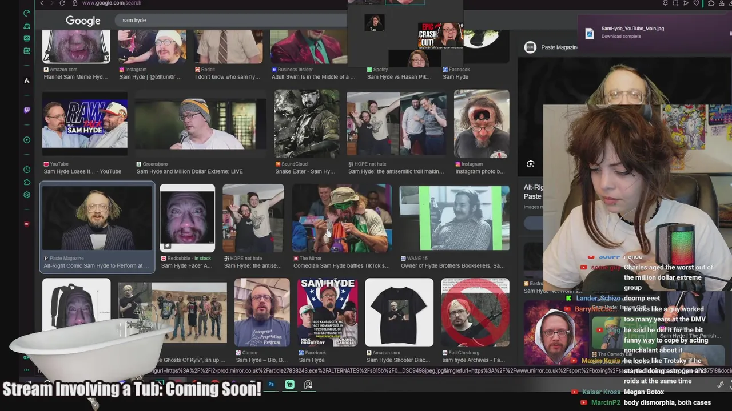Click the padlock site info icon
Viewport: 732px width, 411px height.
pyautogui.click(x=74, y=3)
